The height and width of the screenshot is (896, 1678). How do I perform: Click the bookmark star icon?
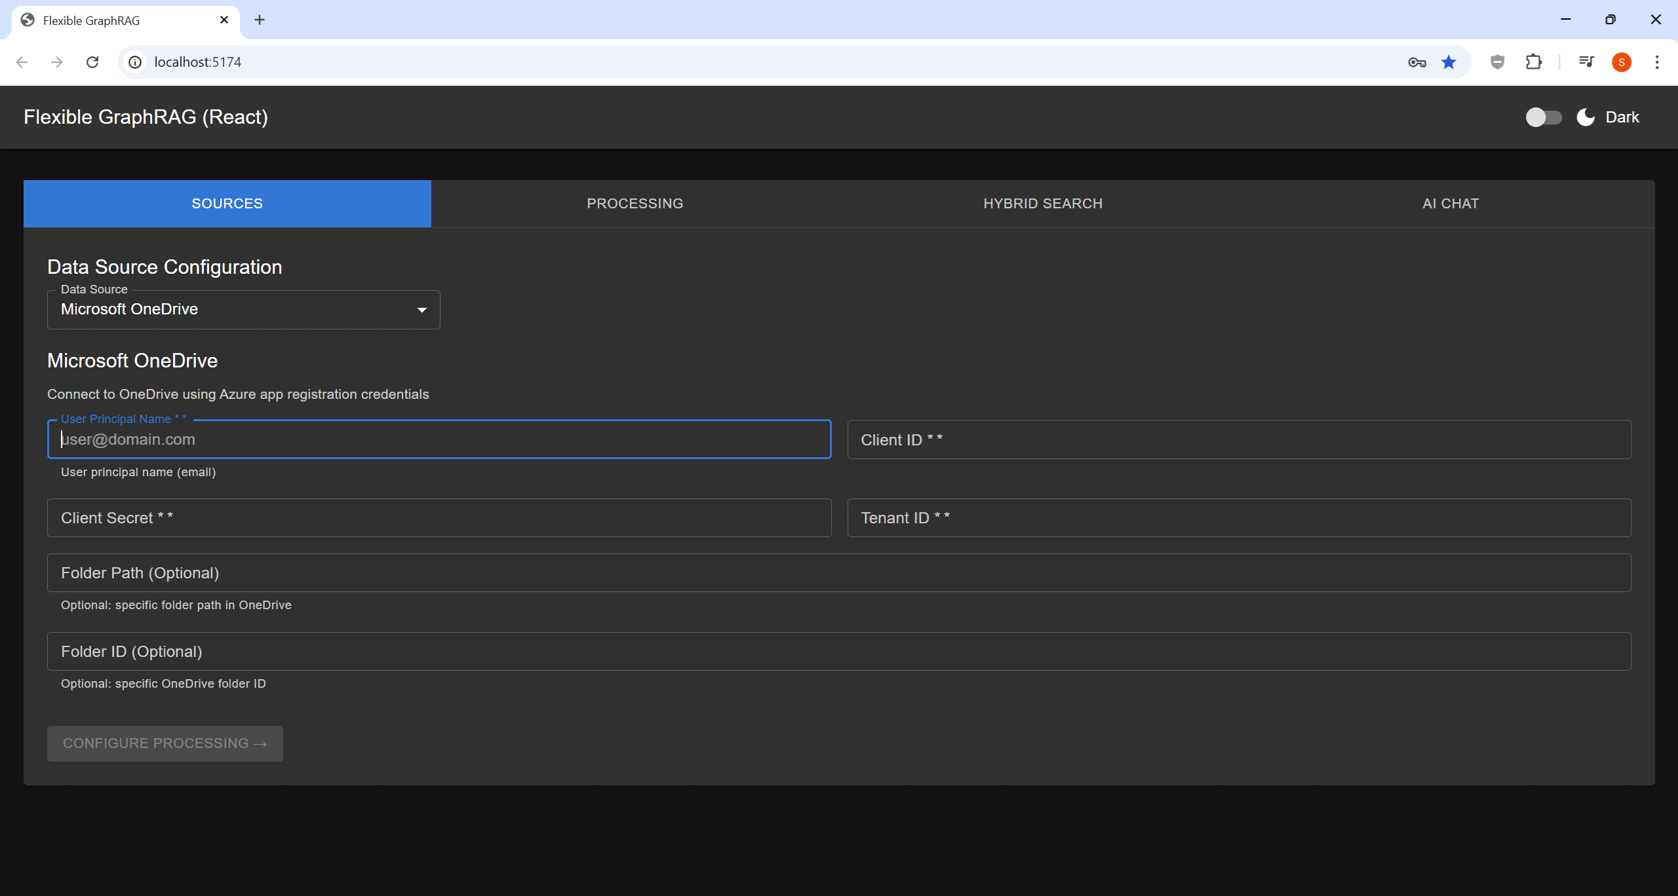(x=1449, y=62)
